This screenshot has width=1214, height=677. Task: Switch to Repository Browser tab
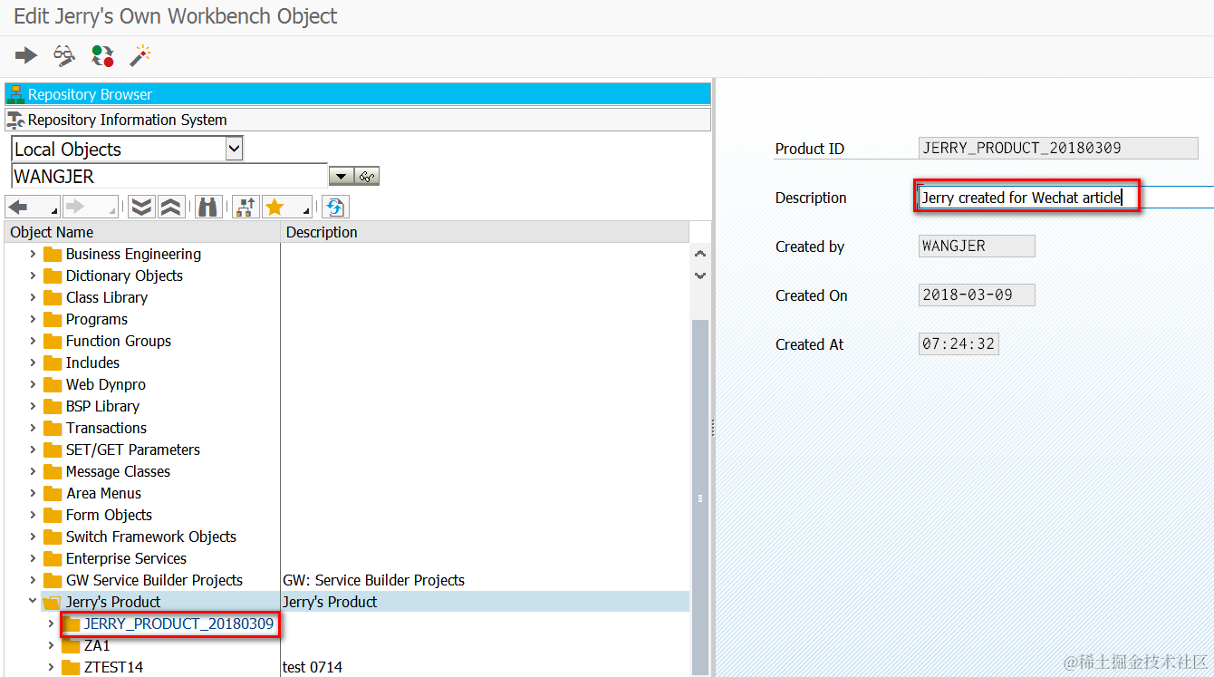(358, 94)
